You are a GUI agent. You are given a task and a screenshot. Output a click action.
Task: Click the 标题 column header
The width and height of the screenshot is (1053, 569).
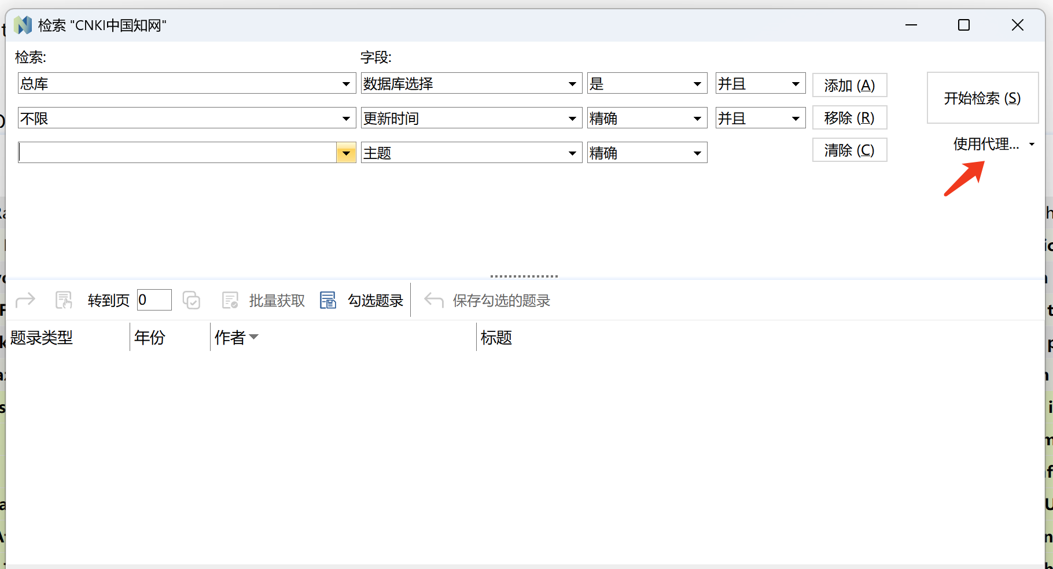pos(760,337)
